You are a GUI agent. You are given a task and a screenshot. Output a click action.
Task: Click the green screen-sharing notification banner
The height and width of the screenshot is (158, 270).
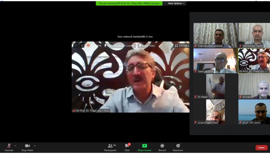[129, 3]
